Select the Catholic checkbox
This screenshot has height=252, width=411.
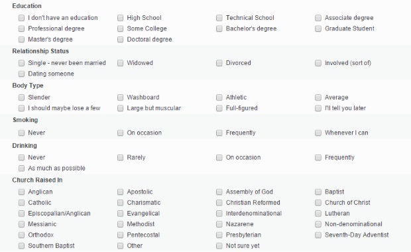click(x=21, y=203)
